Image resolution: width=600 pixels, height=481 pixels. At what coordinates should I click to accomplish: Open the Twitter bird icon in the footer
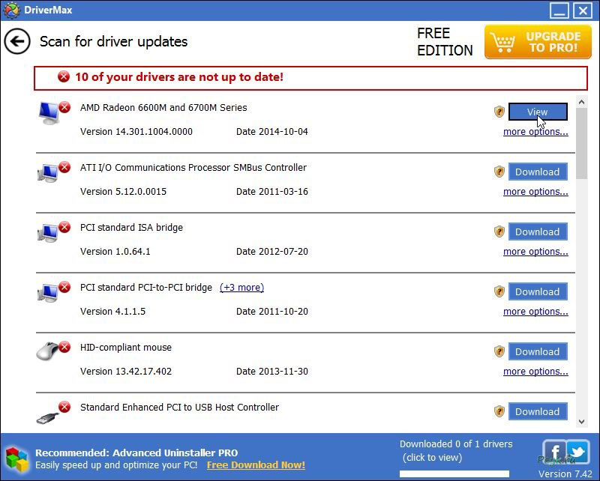[577, 452]
